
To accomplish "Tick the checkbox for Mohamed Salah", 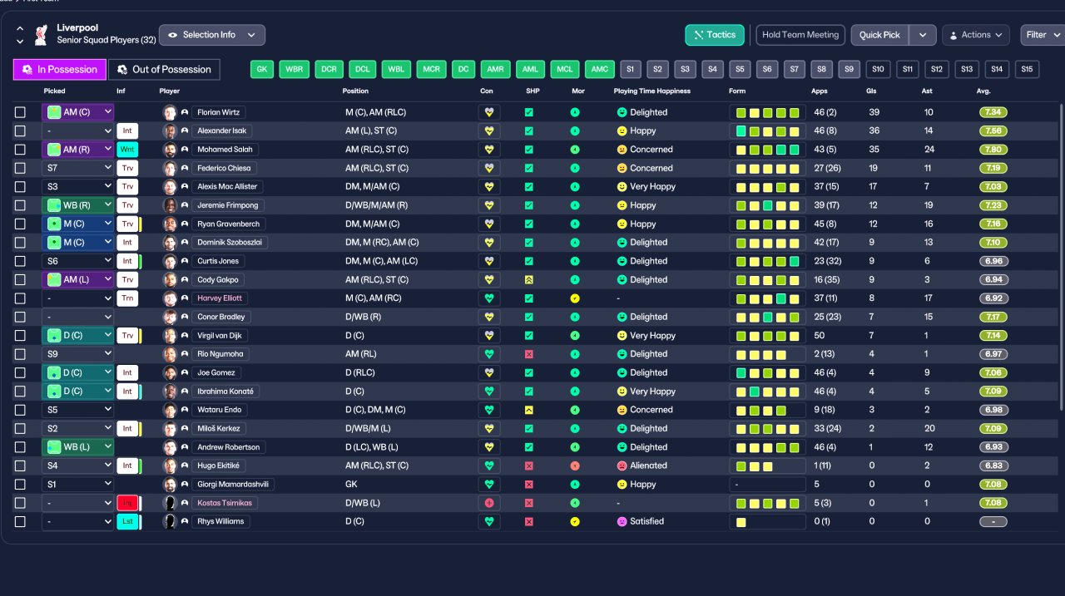I will [x=21, y=150].
